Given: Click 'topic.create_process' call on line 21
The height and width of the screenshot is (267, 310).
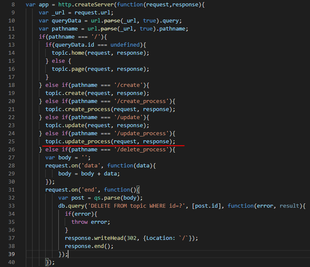Looking at the screenshot, I should pyautogui.click(x=78, y=109).
